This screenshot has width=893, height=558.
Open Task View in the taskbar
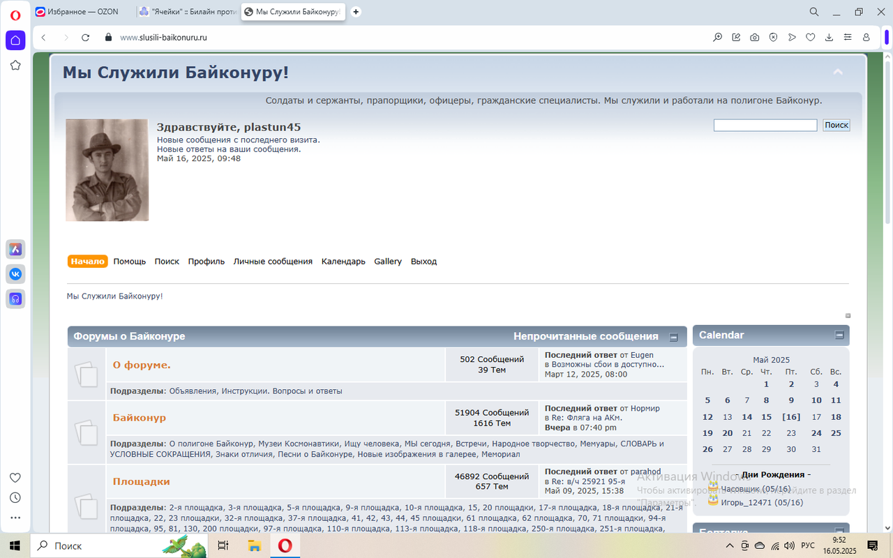coord(223,545)
